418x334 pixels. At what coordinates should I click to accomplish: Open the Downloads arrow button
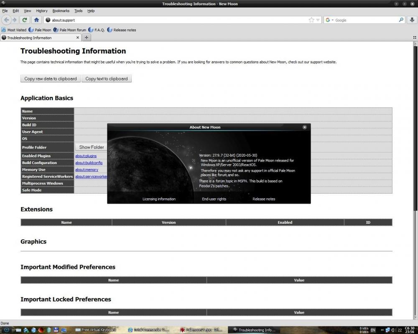(412, 20)
